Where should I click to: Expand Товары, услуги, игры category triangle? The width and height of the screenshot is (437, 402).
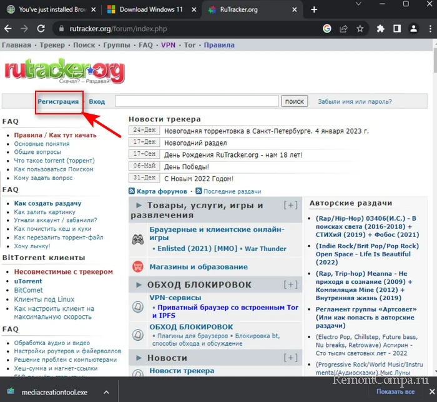pyautogui.click(x=139, y=205)
